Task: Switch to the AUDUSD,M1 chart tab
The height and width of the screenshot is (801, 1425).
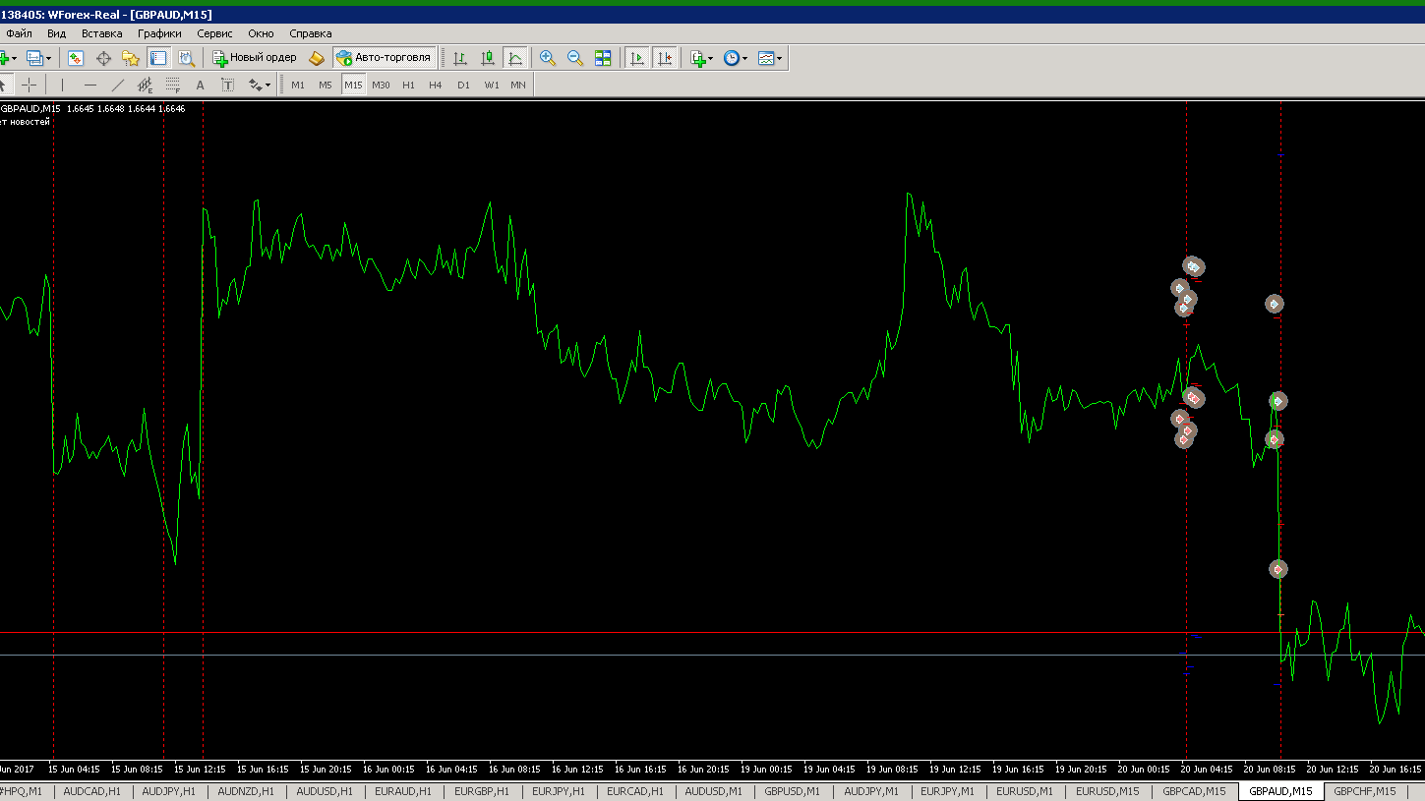Action: point(714,791)
